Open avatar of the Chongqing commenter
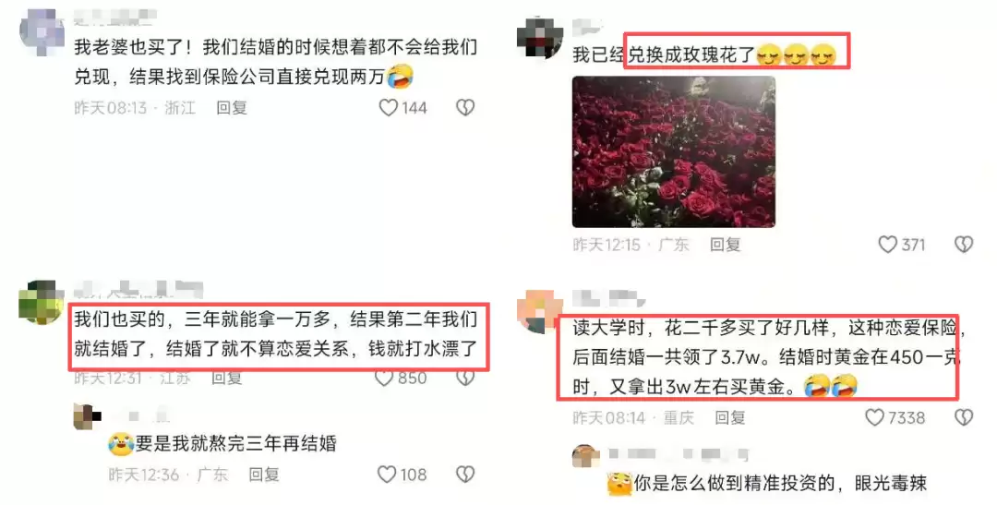The image size is (997, 505). (x=539, y=310)
